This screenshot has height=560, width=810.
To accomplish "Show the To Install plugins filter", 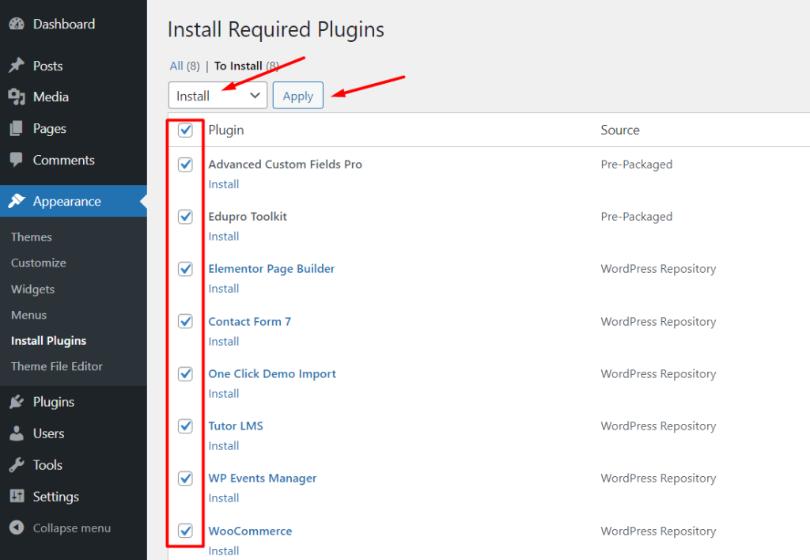I will [x=247, y=66].
